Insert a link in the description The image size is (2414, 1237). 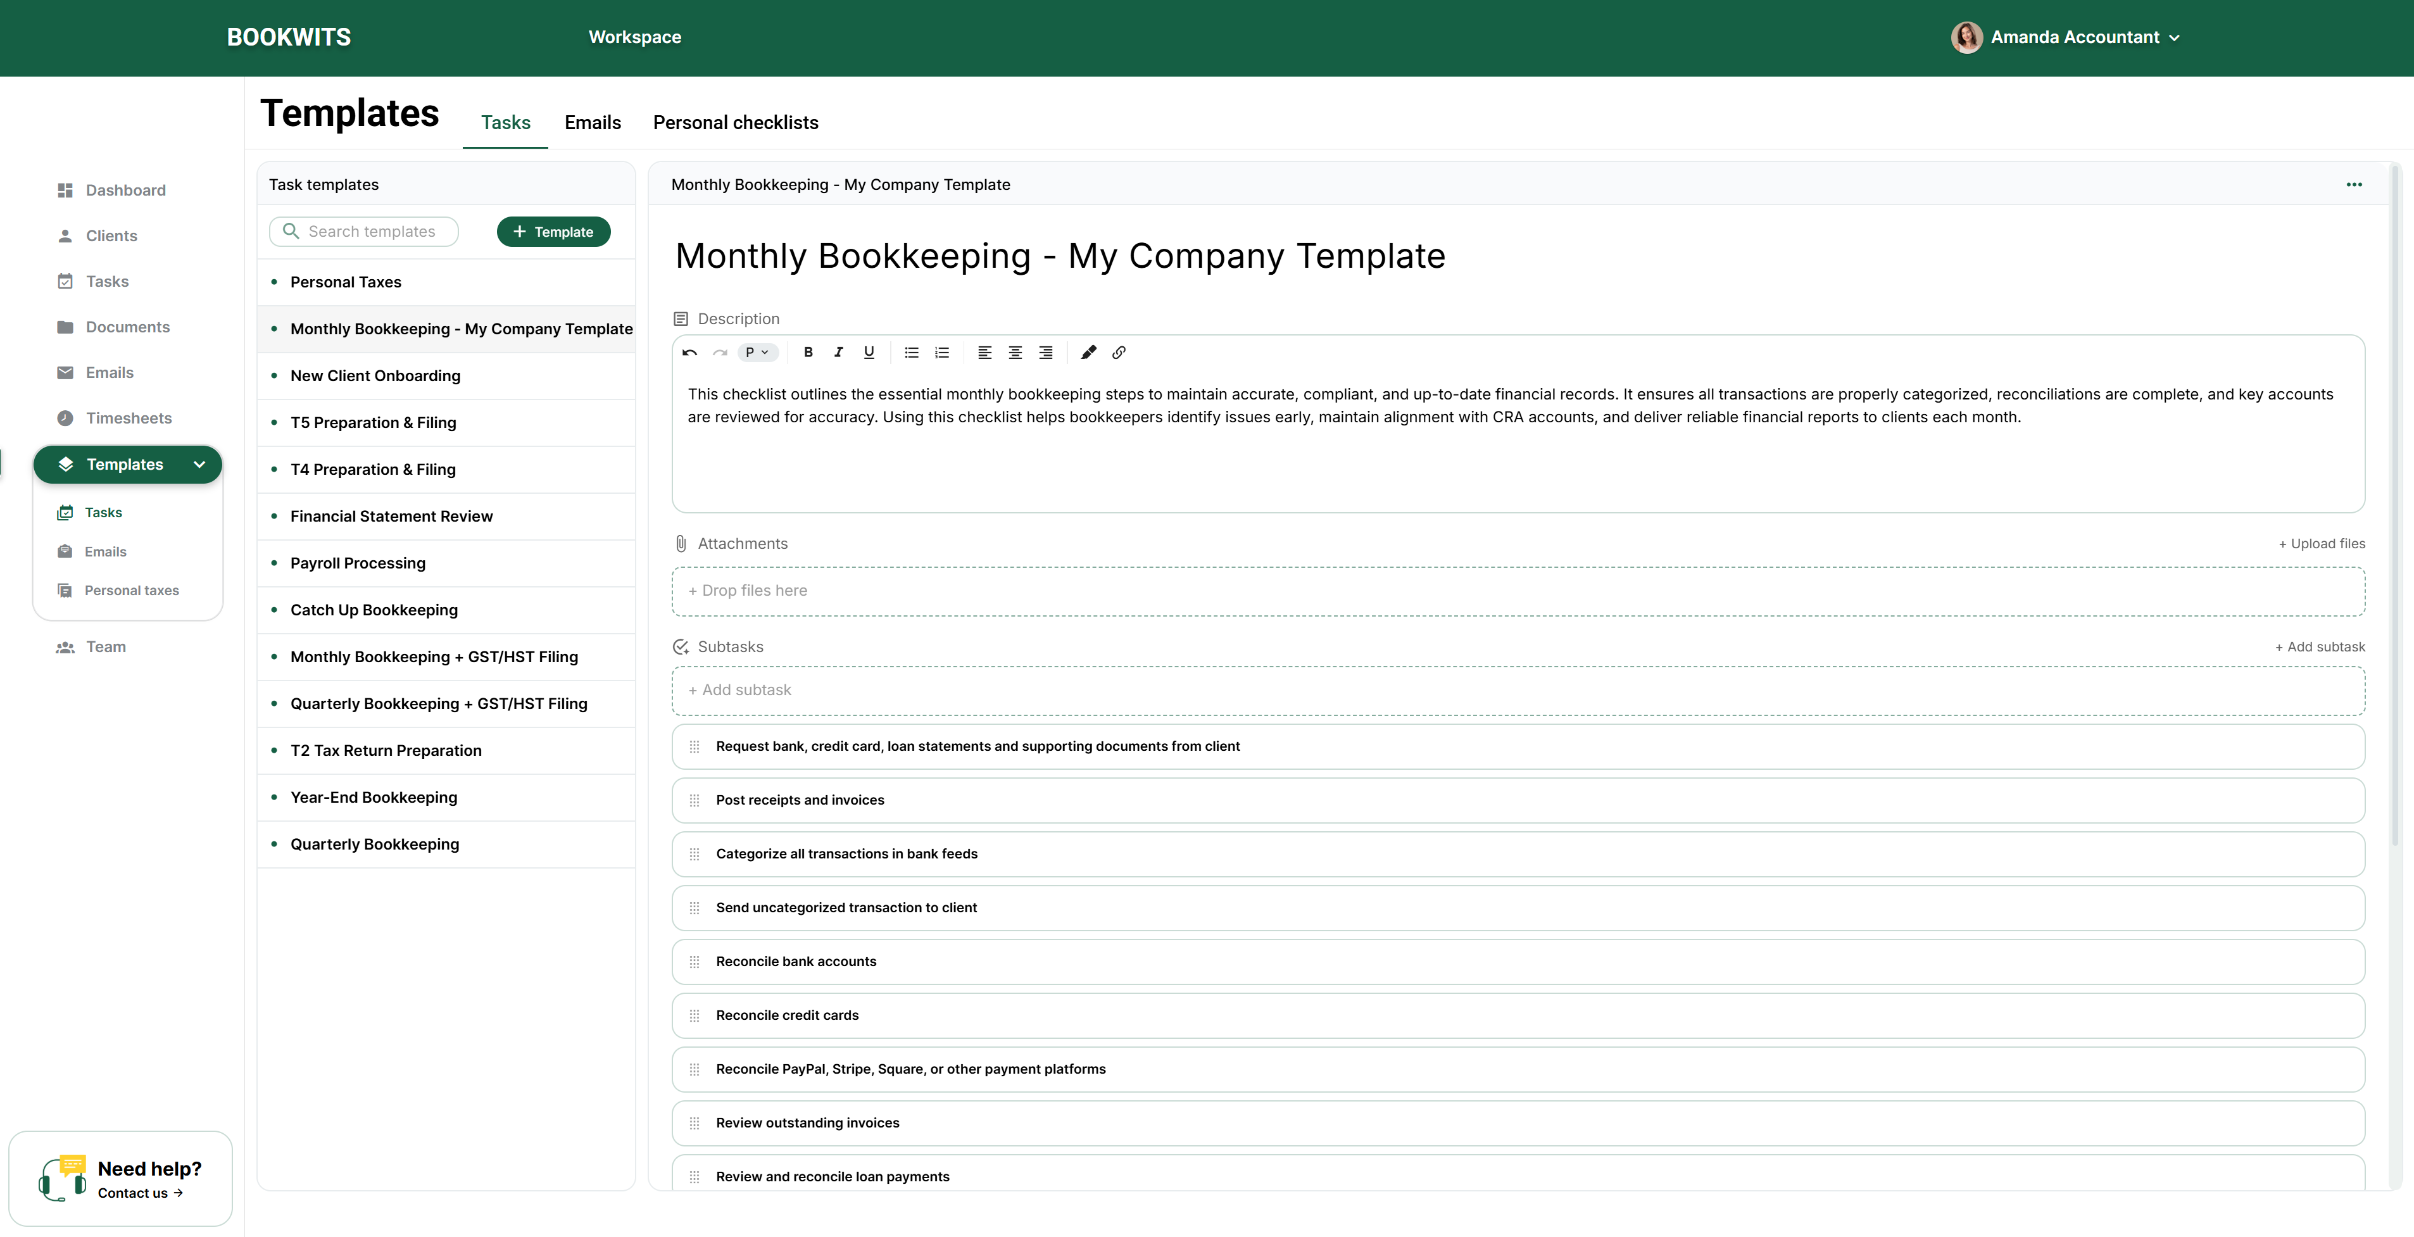[1119, 353]
